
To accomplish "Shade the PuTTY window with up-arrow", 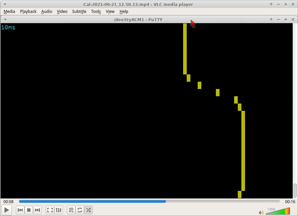I will 271,20.
